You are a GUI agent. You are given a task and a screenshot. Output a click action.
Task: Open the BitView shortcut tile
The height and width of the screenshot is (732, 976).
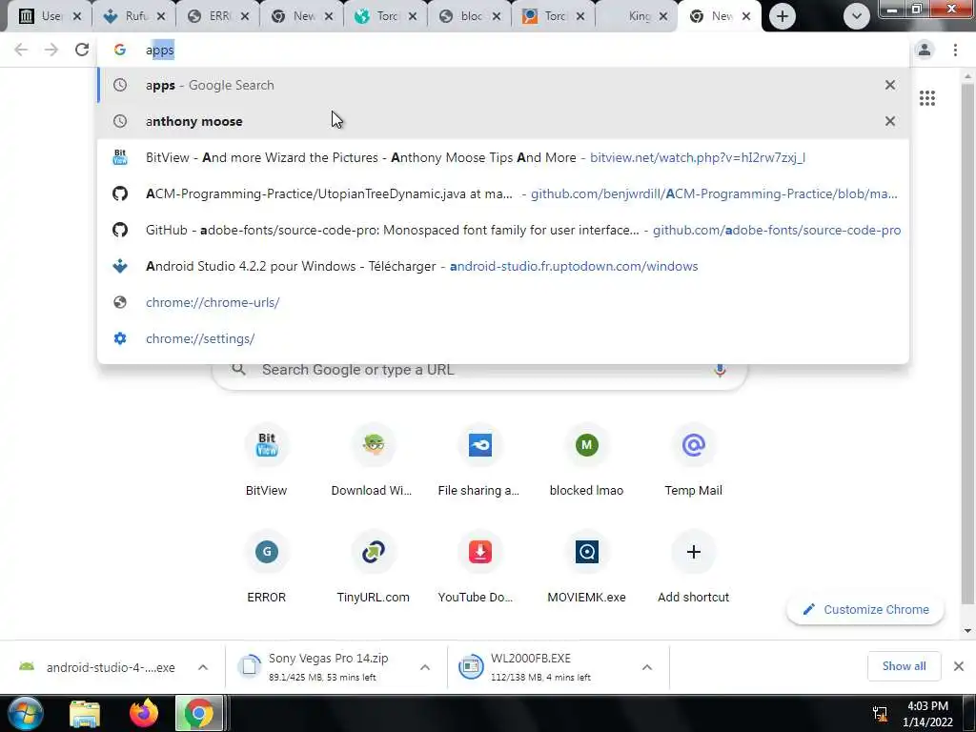(x=267, y=460)
